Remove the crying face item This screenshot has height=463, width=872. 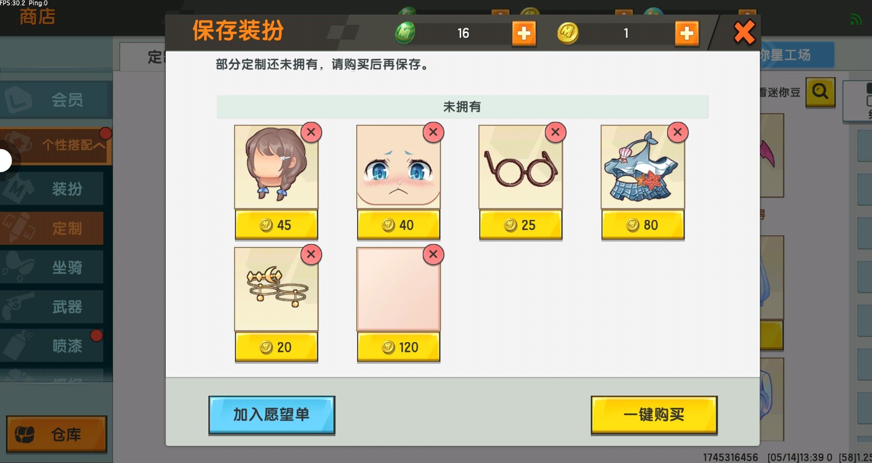tap(433, 132)
